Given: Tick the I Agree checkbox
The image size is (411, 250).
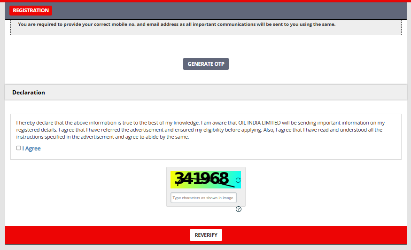Looking at the screenshot, I should point(18,148).
